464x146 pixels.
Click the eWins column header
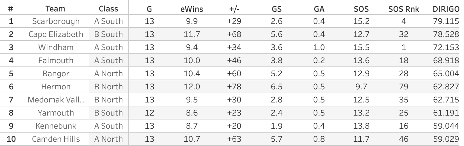point(192,9)
